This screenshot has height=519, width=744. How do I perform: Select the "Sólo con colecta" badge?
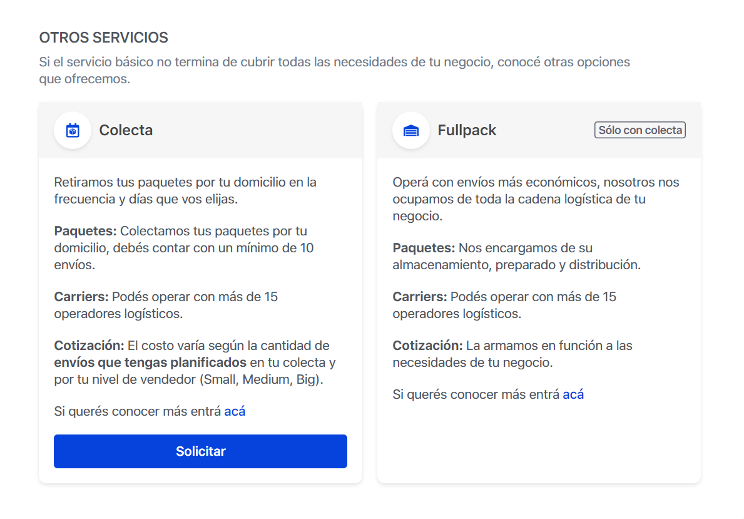pos(640,130)
